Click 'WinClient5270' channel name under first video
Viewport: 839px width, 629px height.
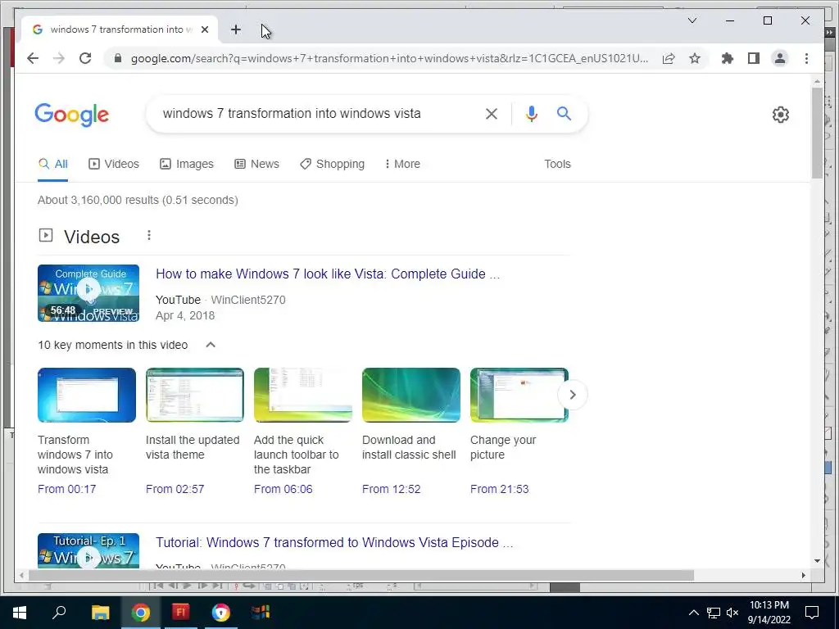[248, 300]
